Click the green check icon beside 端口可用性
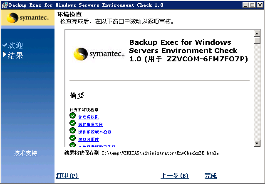This screenshot has width=265, height=184. click(73, 138)
